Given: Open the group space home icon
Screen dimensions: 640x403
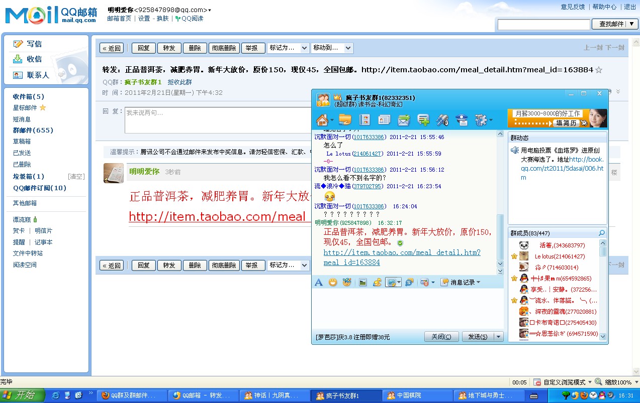Looking at the screenshot, I should point(322,119).
